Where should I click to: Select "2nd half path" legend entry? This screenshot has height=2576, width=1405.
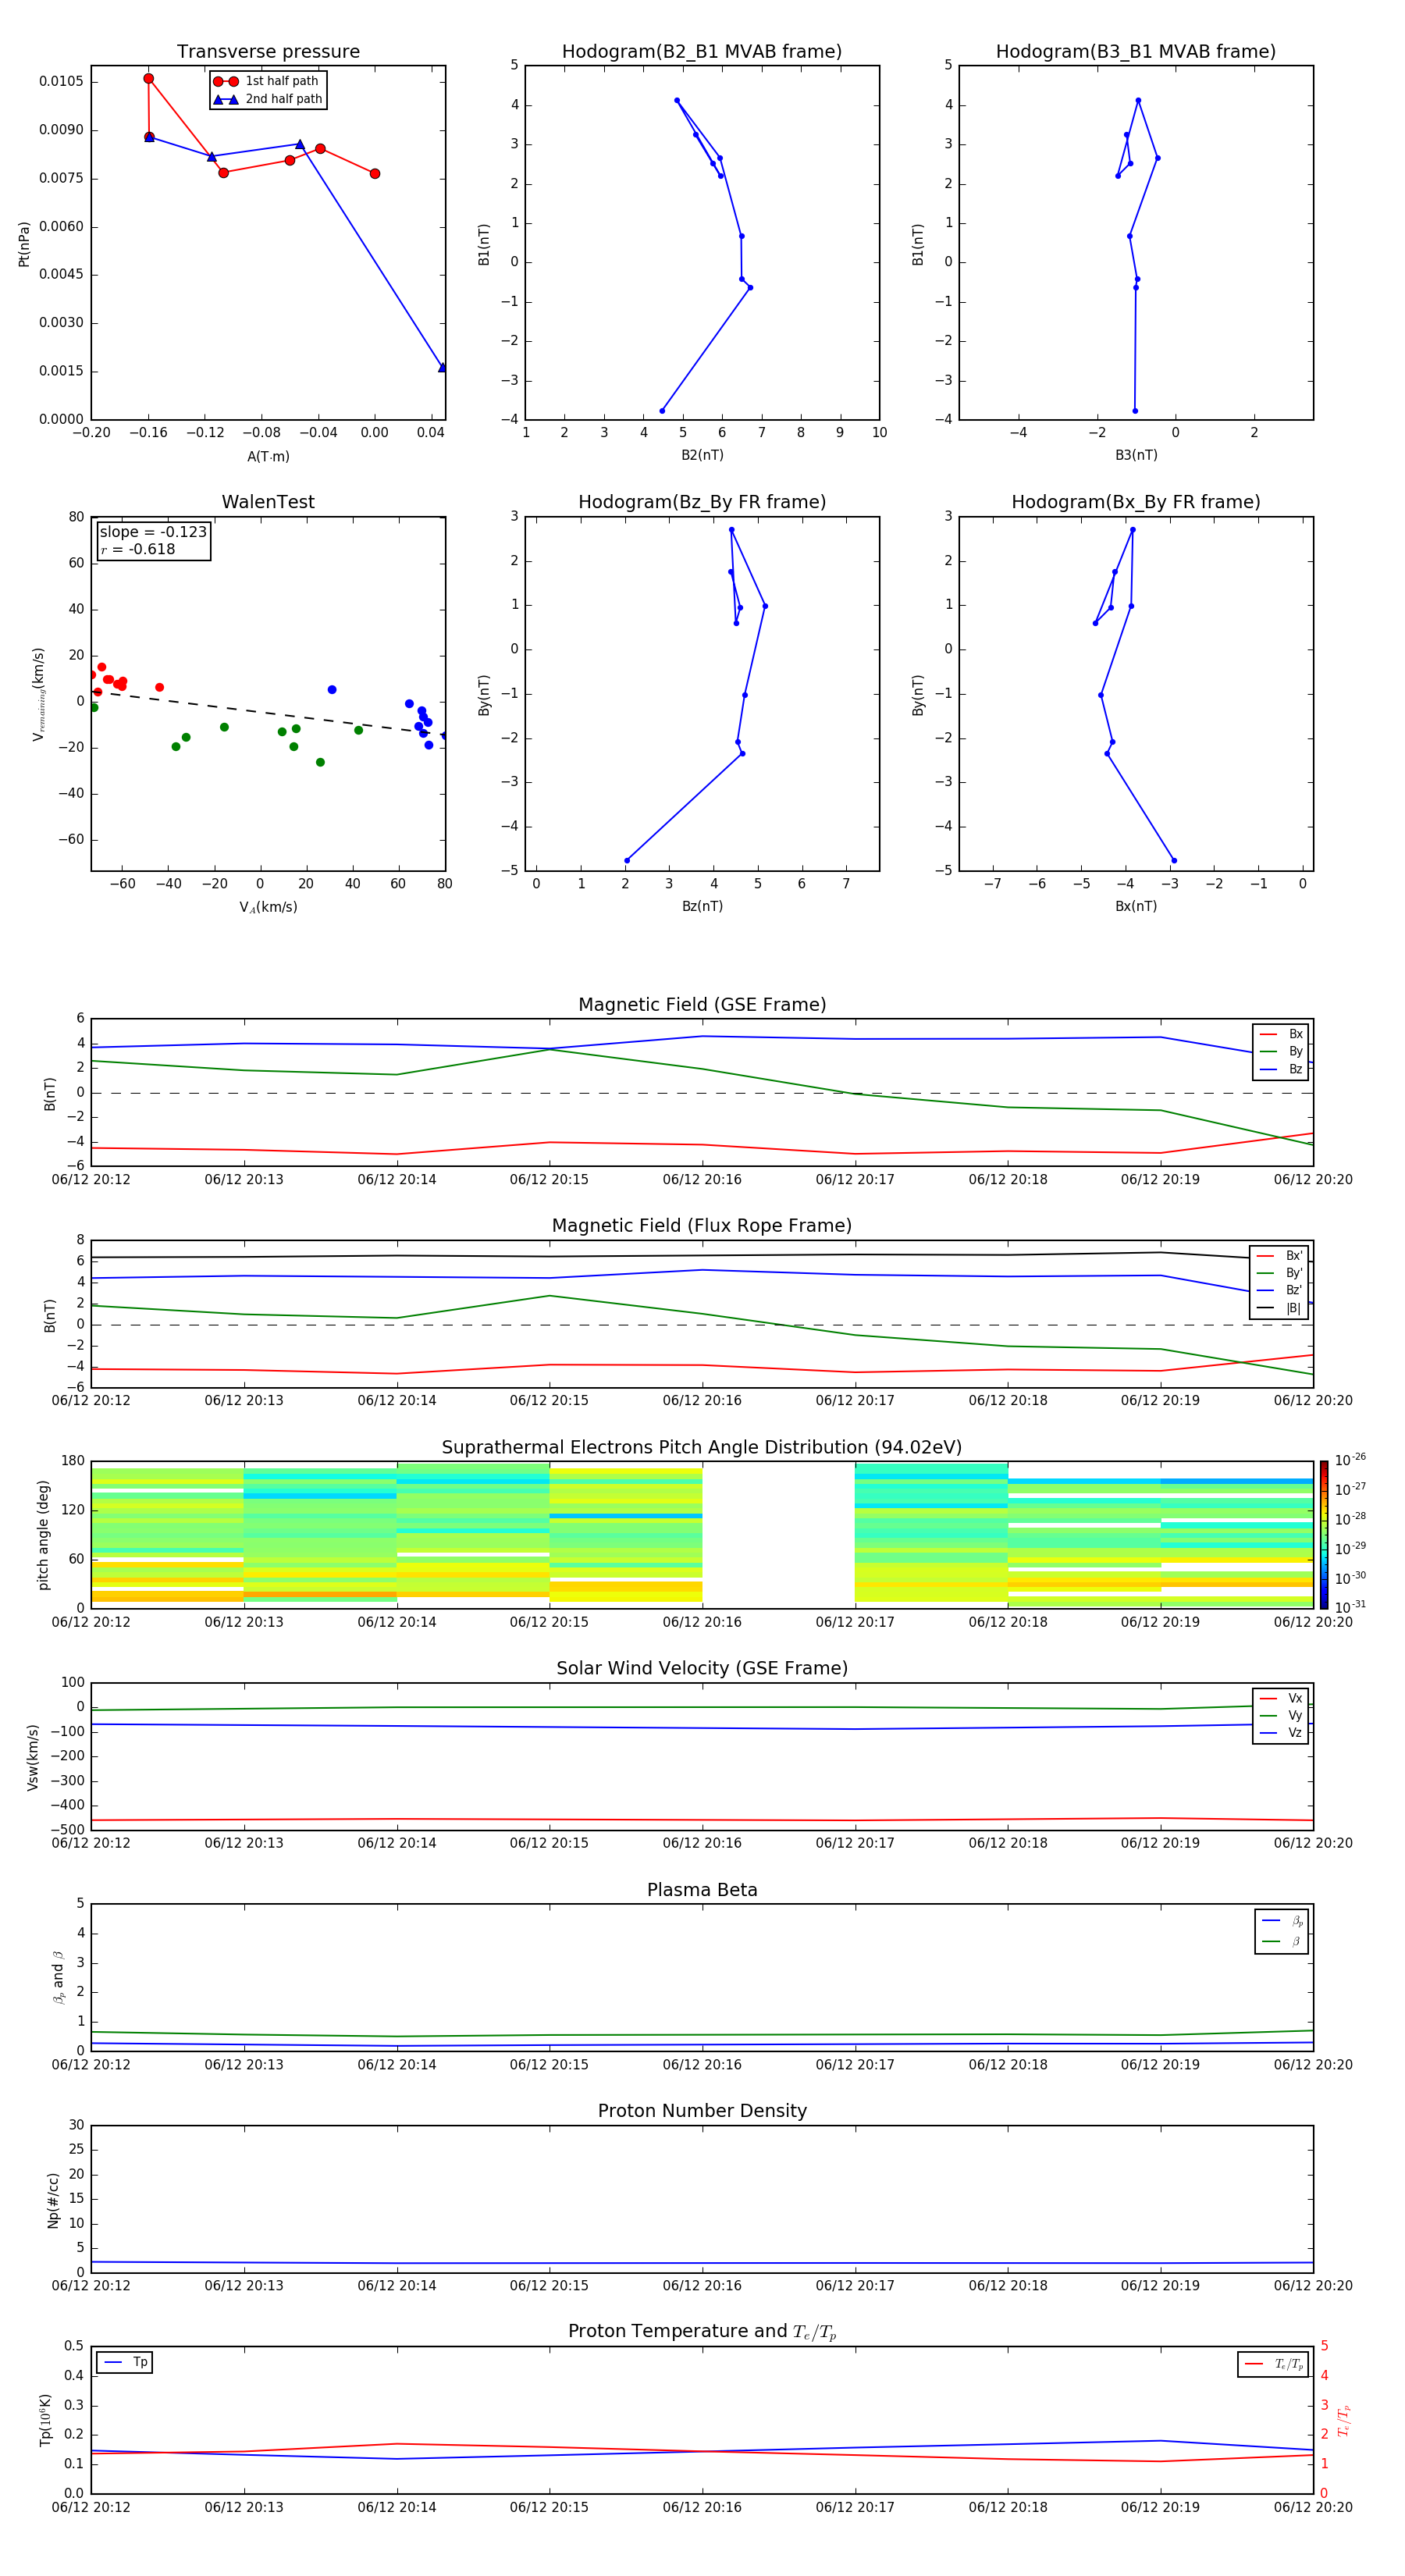point(268,99)
